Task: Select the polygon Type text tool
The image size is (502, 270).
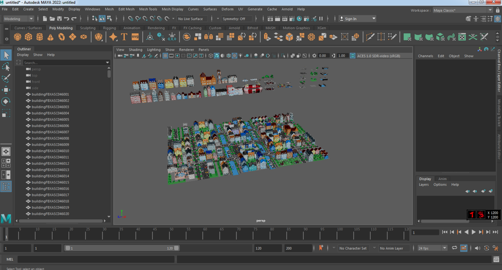Action: pyautogui.click(x=124, y=37)
